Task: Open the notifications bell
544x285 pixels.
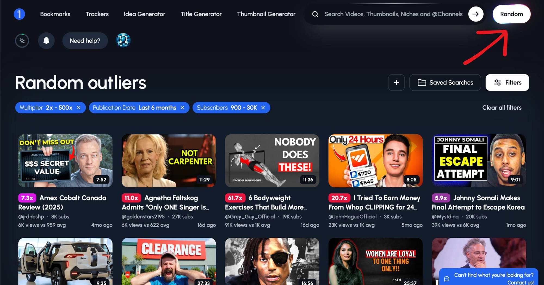Action: [46, 41]
